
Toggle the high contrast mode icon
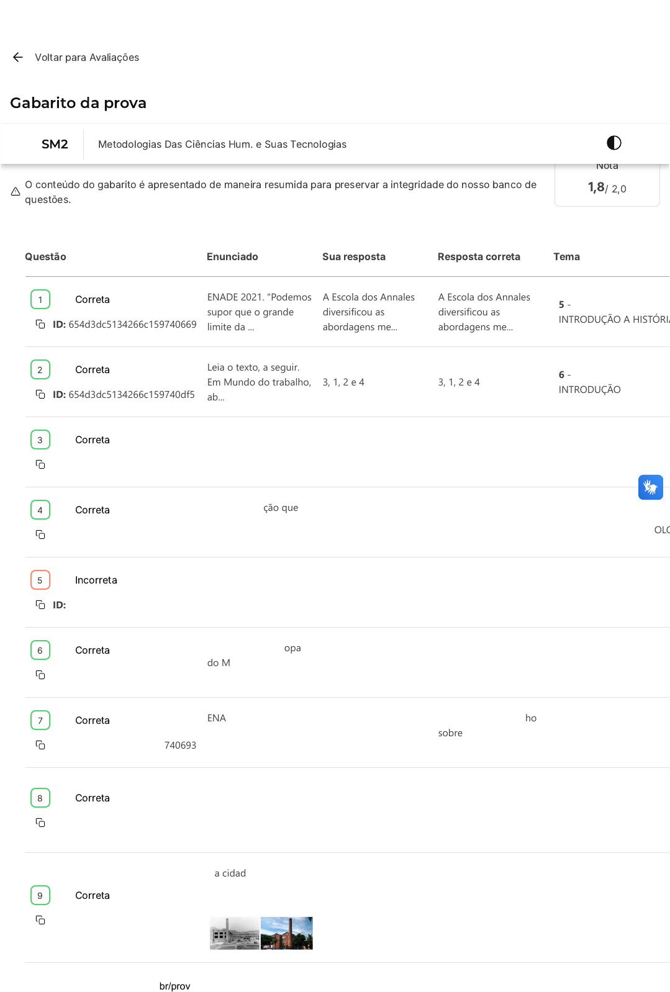coord(613,143)
